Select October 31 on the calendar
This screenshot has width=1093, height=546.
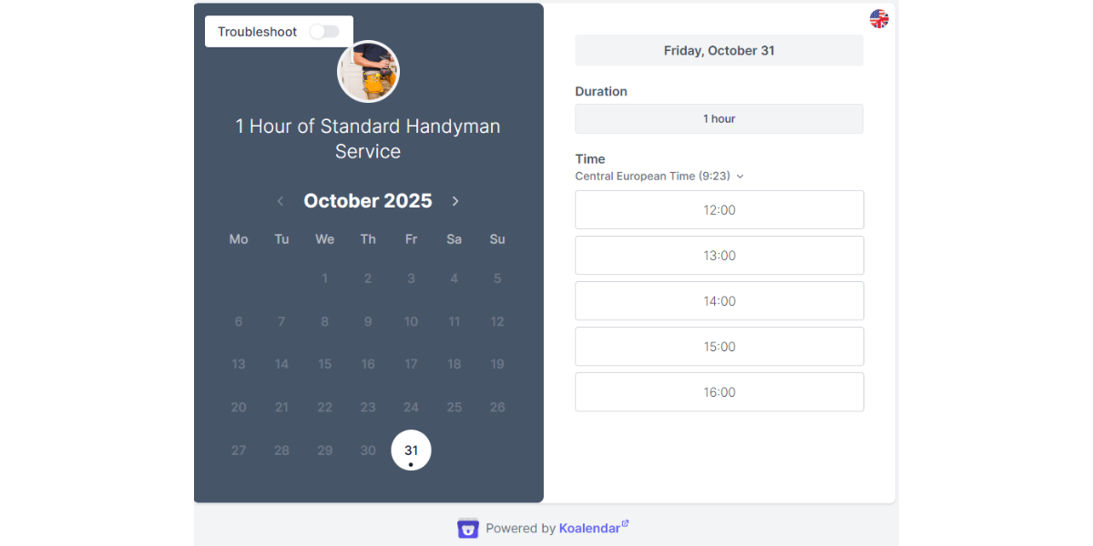coord(411,449)
